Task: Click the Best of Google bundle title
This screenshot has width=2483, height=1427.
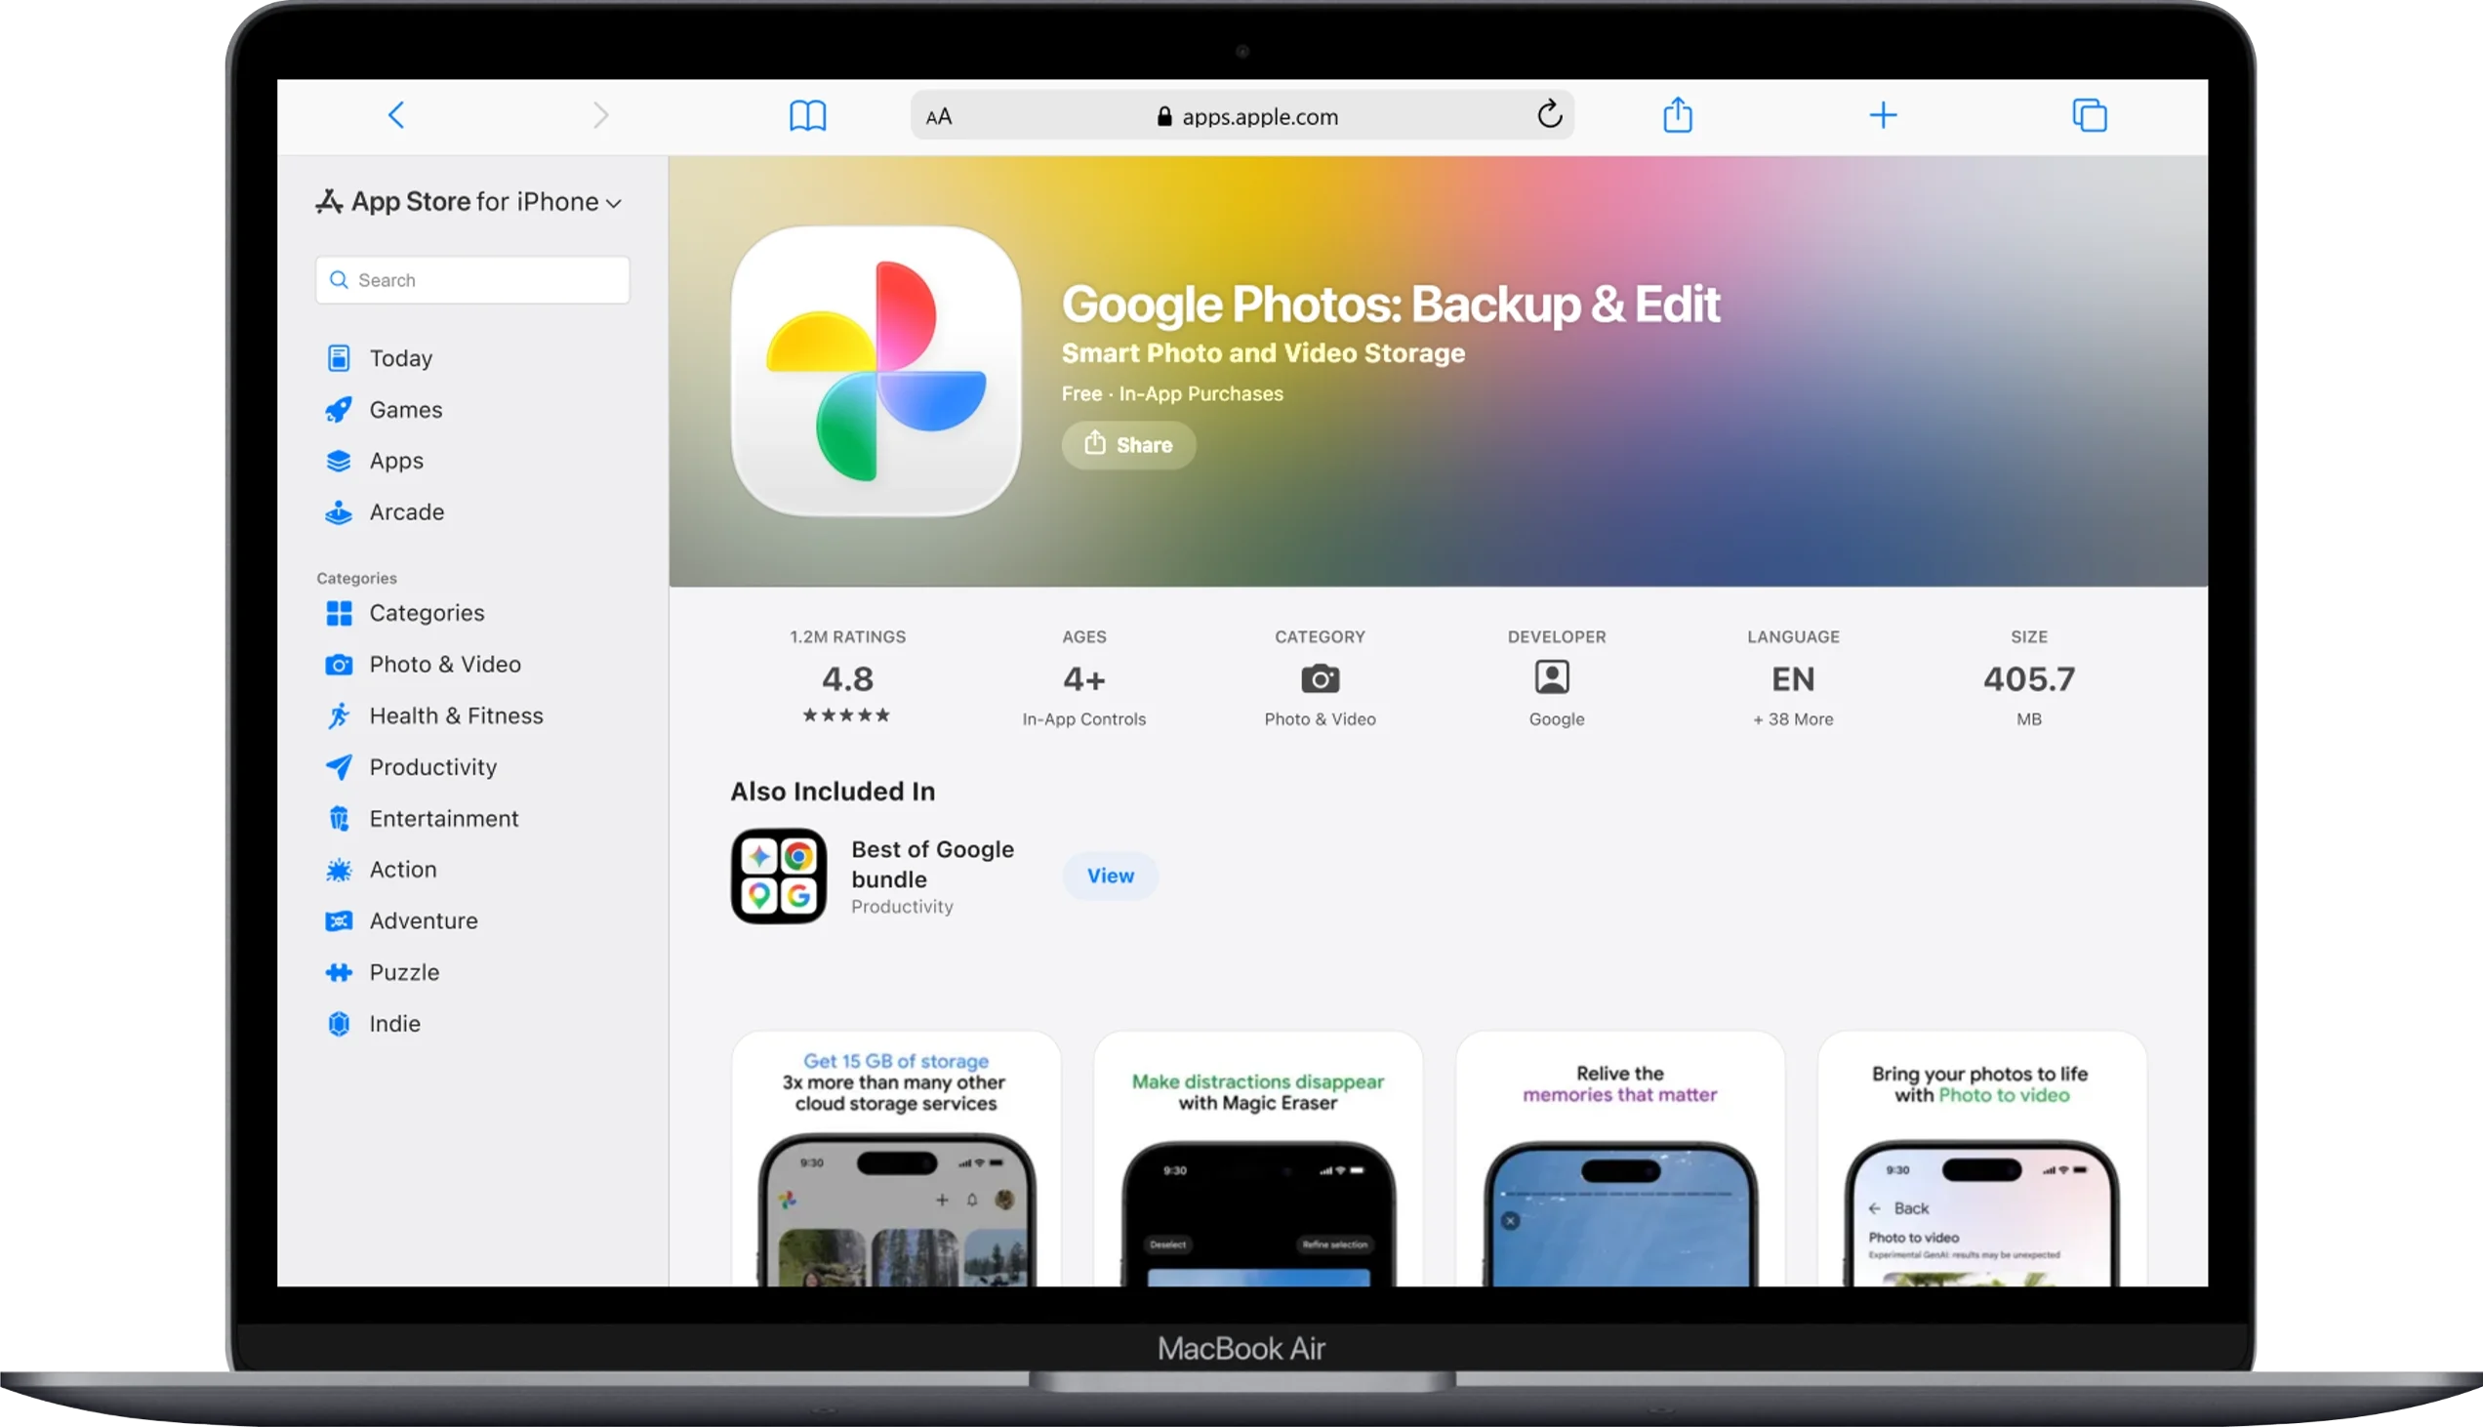Action: pos(933,865)
